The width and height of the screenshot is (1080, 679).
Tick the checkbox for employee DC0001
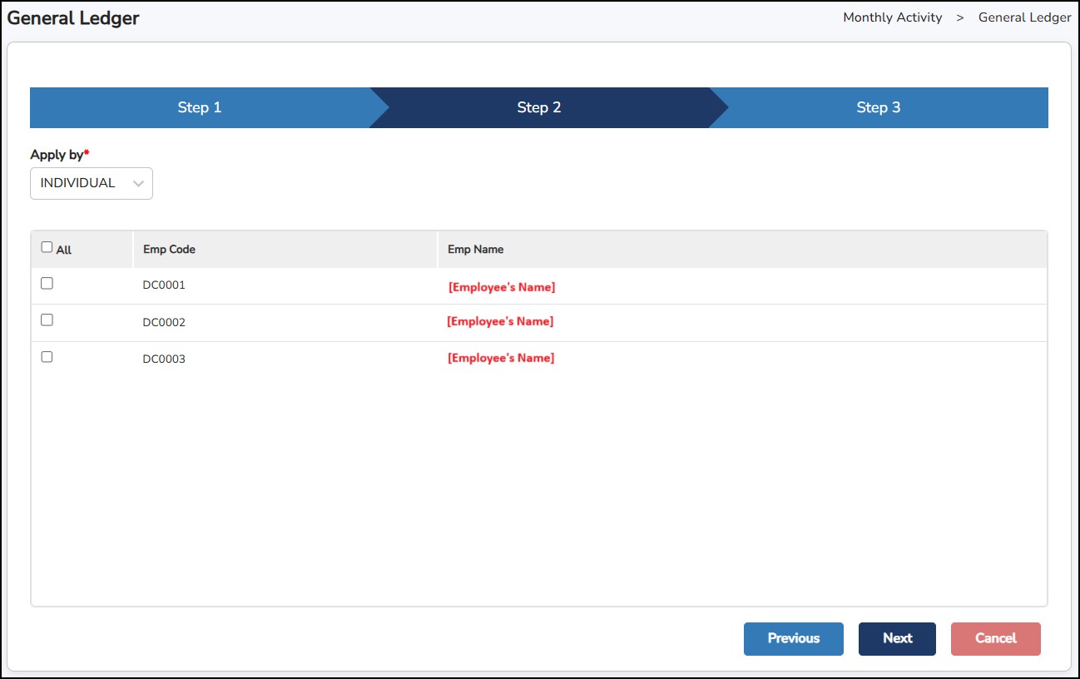[x=47, y=284]
